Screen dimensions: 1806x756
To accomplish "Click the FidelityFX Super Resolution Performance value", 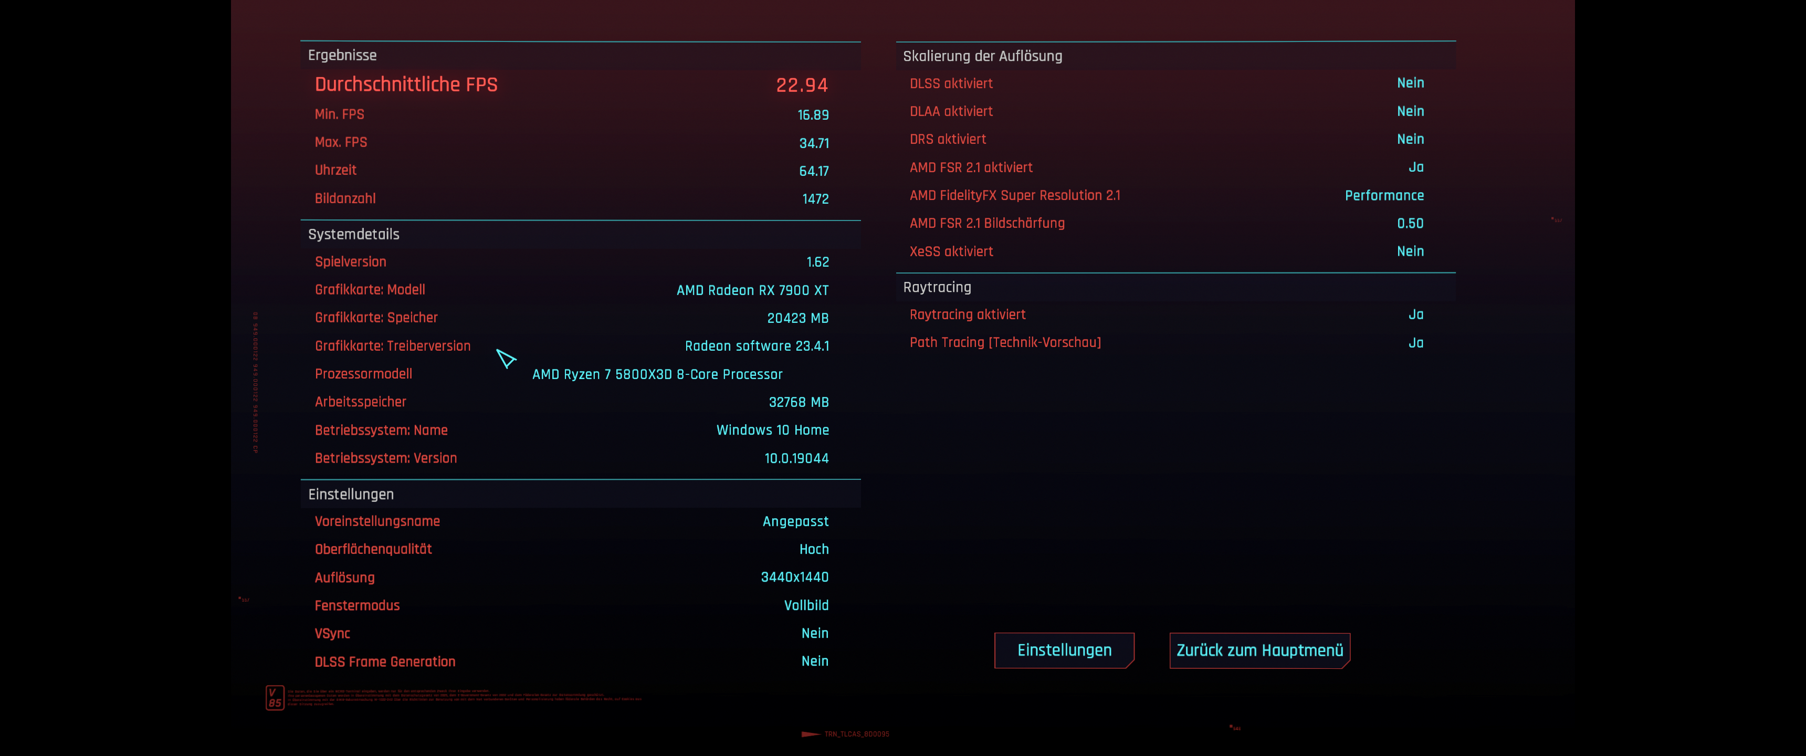I will pos(1383,196).
